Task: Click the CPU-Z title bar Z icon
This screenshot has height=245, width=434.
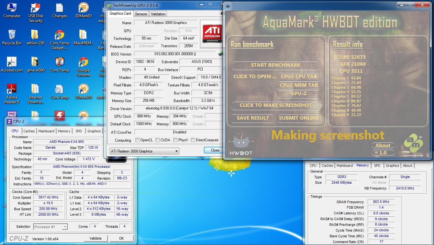Action: pos(10,122)
